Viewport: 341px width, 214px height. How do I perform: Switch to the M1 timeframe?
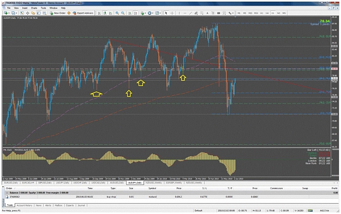(239, 13)
